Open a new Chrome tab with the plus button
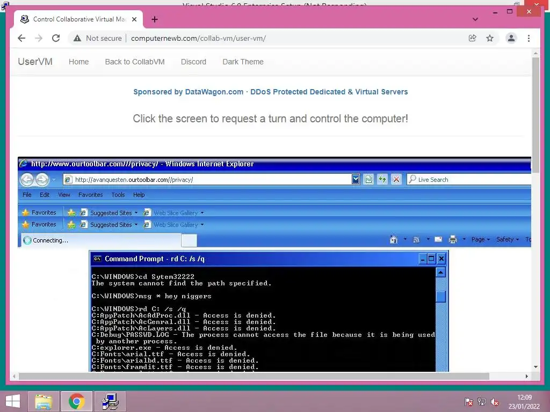This screenshot has height=412, width=550. click(155, 19)
